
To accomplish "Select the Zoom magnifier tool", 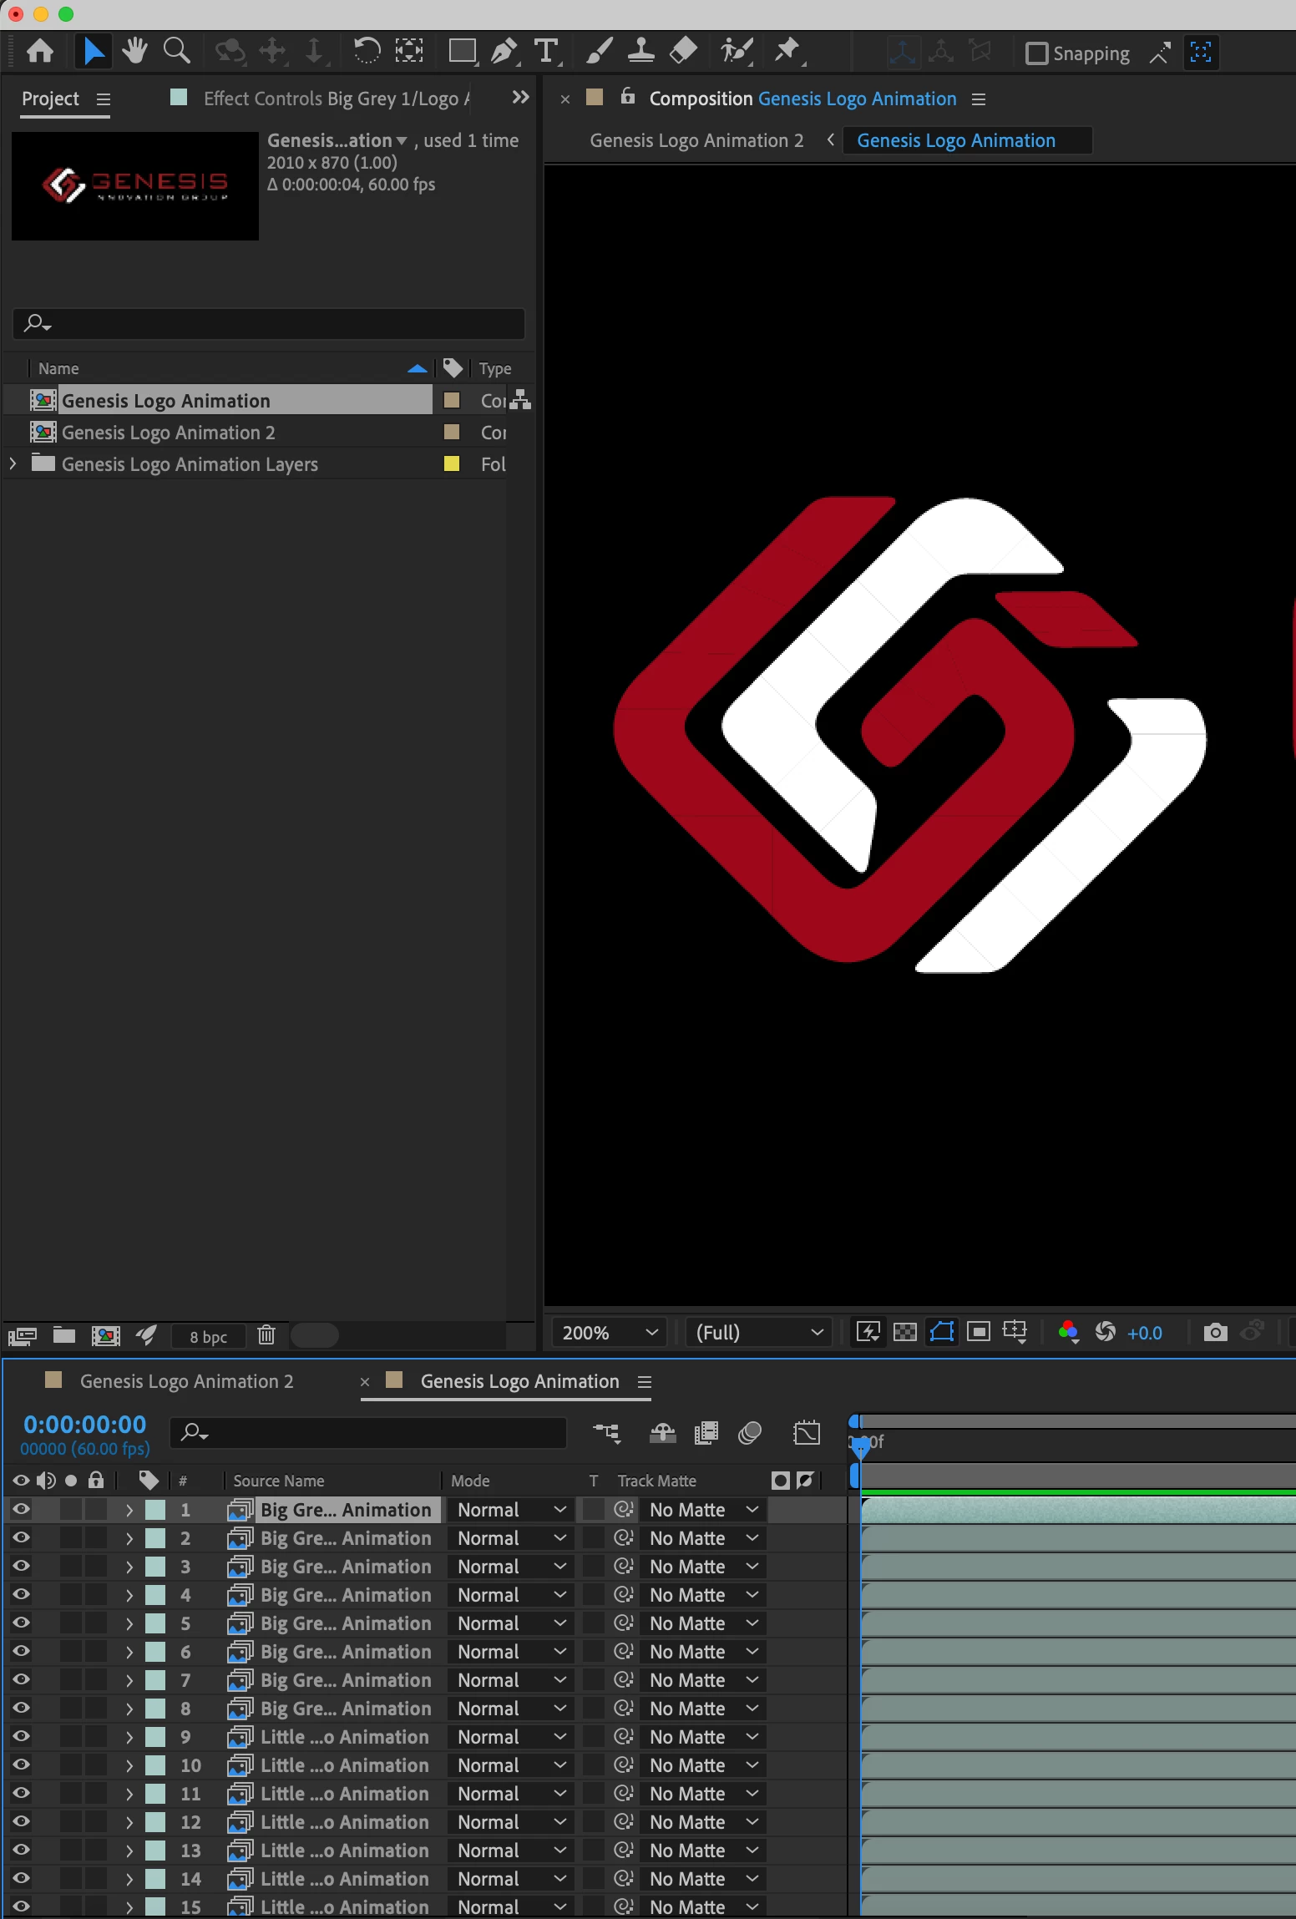I will 176,52.
